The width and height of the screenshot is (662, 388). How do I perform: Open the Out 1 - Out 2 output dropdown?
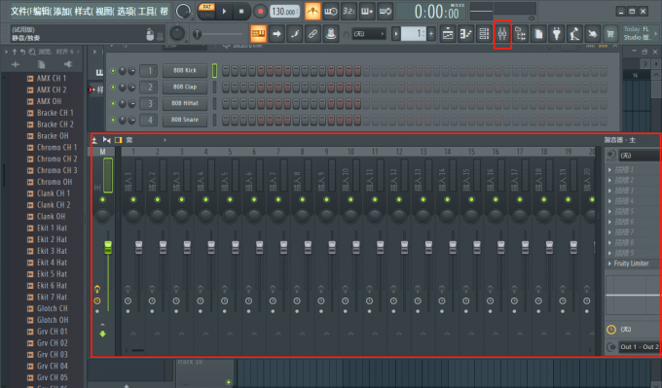[x=639, y=346]
